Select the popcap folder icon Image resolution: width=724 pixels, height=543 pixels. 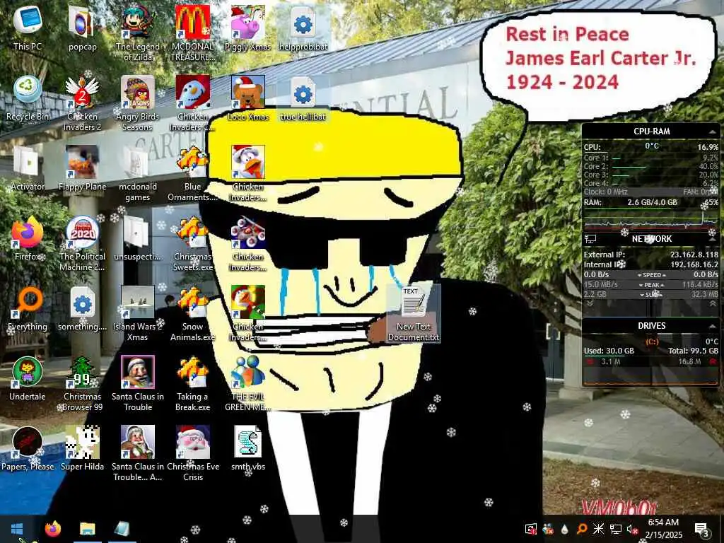tap(82, 28)
